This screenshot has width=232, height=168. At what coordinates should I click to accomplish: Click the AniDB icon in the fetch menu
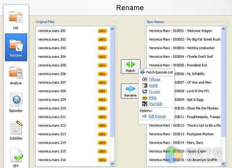pos(145,86)
